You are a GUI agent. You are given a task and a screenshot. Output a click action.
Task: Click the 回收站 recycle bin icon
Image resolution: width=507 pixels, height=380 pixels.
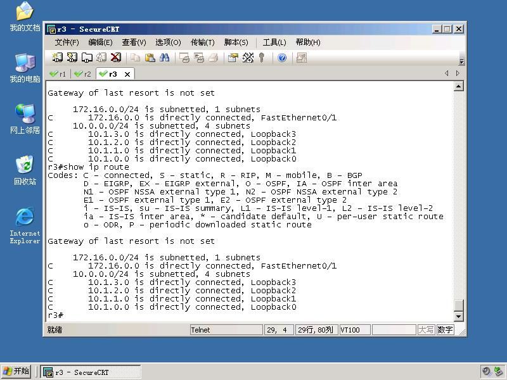pyautogui.click(x=25, y=170)
